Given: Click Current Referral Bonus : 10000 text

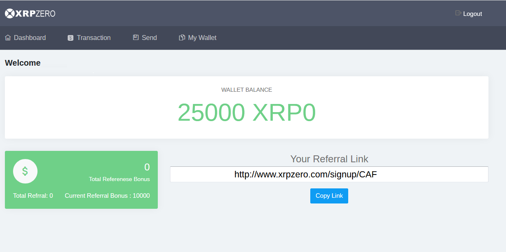Looking at the screenshot, I should click(x=107, y=196).
